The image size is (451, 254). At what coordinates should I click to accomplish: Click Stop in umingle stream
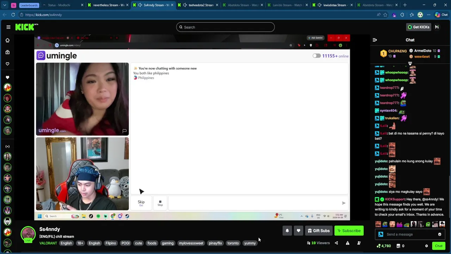(x=160, y=203)
